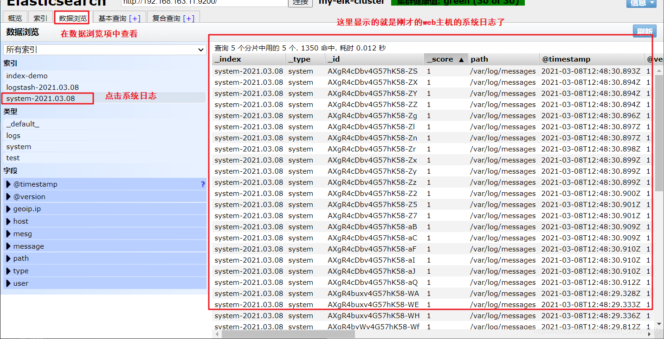Select the system type filter

(x=104, y=146)
